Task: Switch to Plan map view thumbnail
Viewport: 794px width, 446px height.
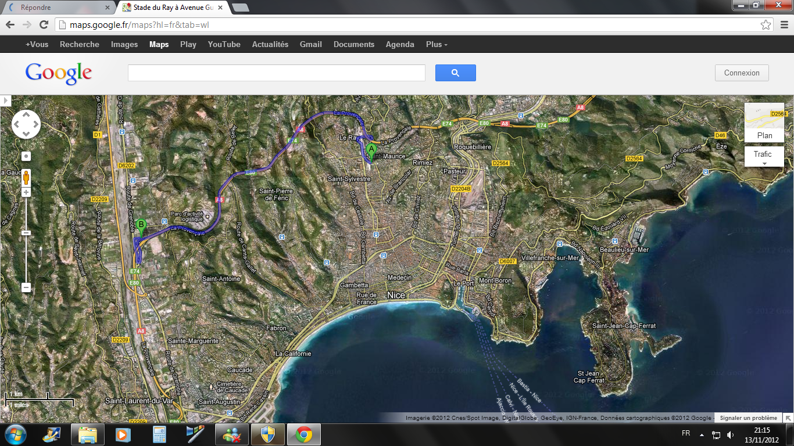Action: (764, 123)
